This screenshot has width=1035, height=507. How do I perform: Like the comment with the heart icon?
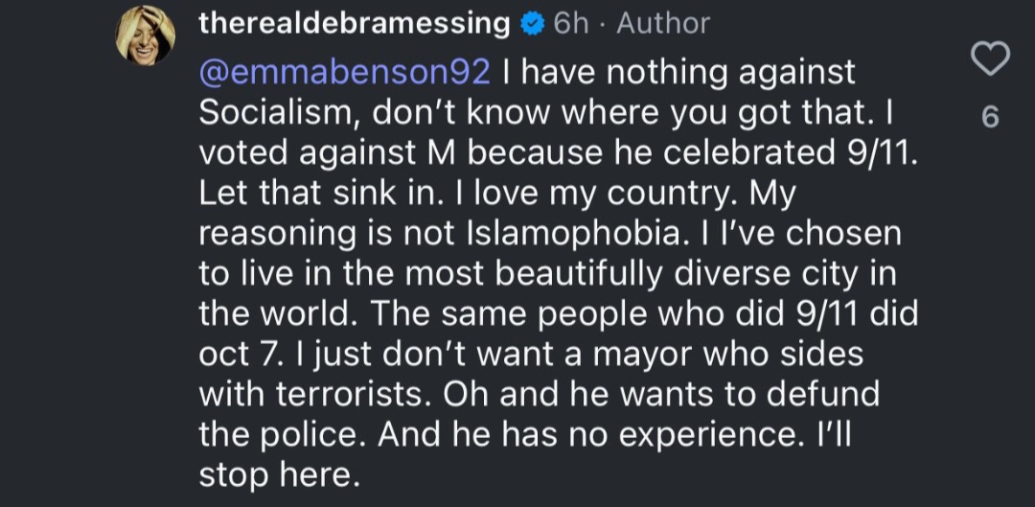[990, 59]
